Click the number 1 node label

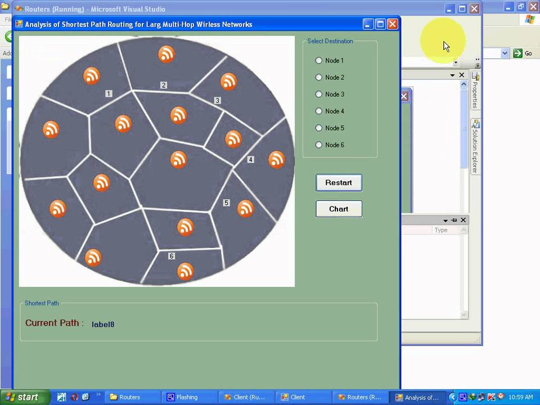(x=109, y=94)
